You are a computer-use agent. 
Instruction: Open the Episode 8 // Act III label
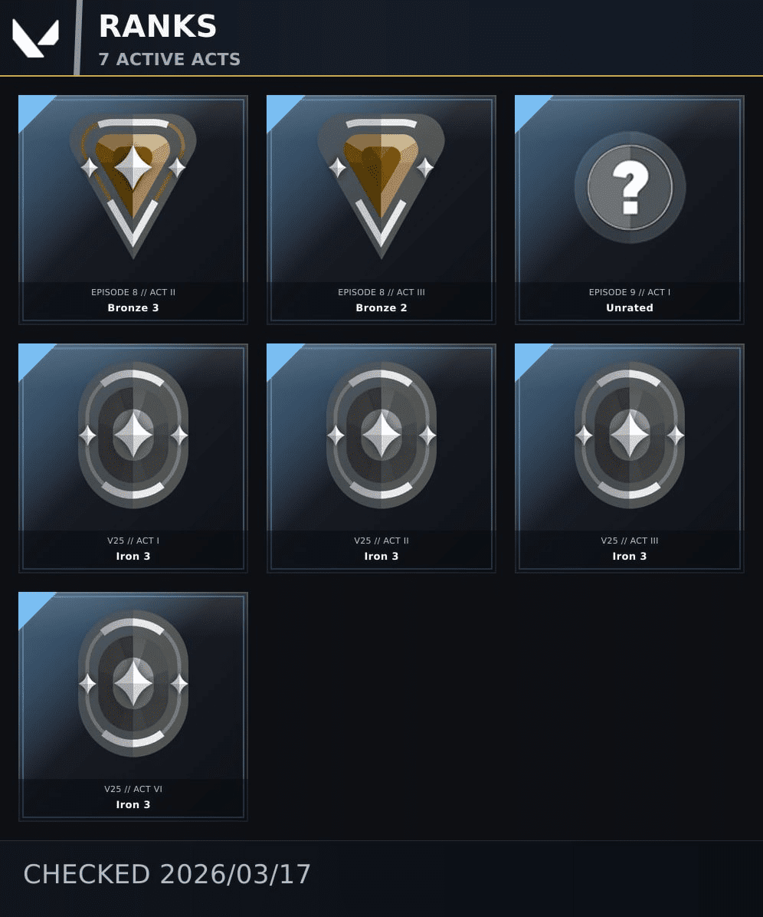381,292
